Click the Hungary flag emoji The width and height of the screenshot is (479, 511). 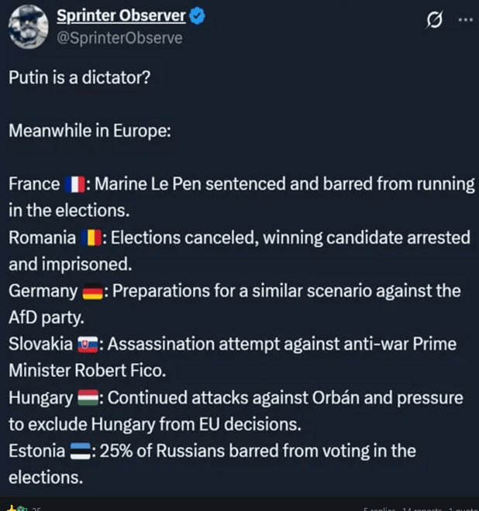(x=87, y=398)
